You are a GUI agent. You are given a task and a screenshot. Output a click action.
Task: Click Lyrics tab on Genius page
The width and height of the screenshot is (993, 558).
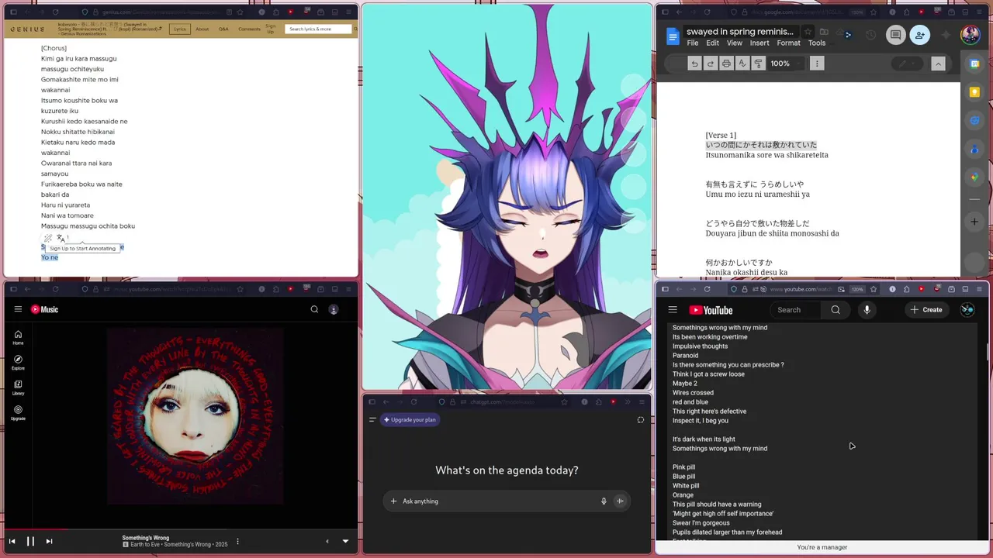[x=180, y=29]
